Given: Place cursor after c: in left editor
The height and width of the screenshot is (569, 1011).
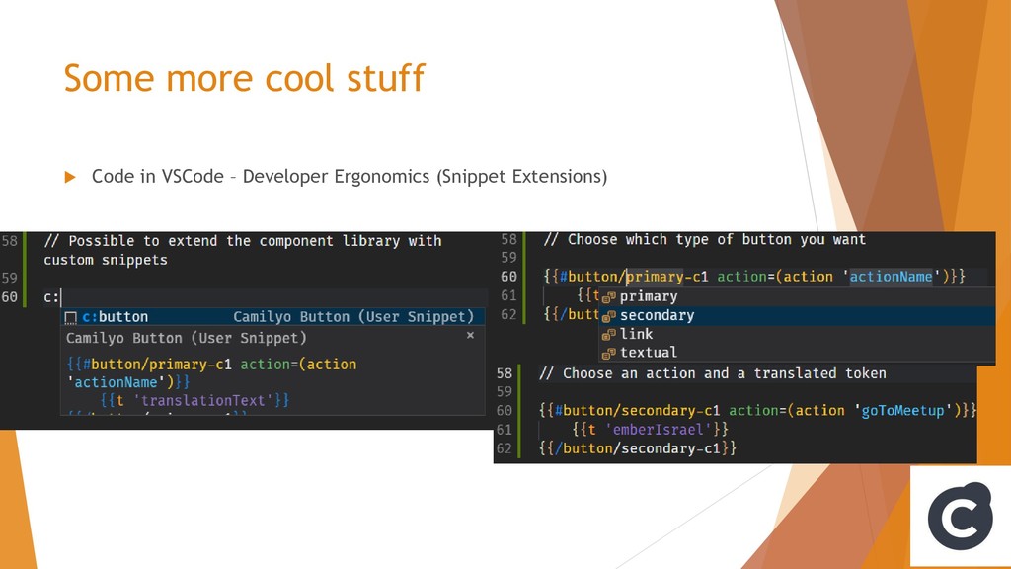Looking at the screenshot, I should (x=60, y=297).
